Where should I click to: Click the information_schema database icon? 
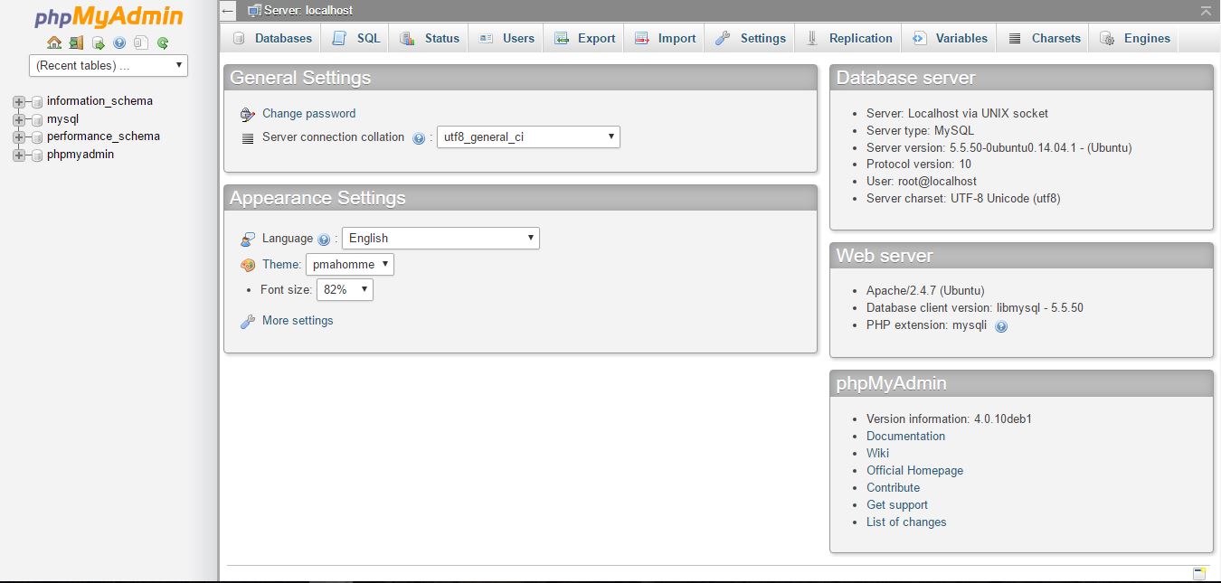37,101
